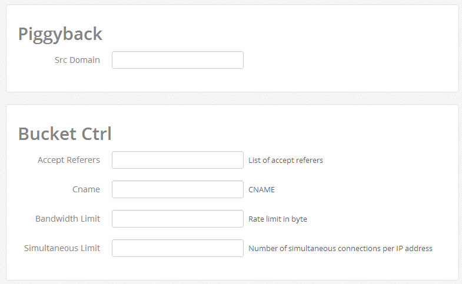Click the Src Domain input field
This screenshot has height=284, width=462.
pyautogui.click(x=177, y=60)
